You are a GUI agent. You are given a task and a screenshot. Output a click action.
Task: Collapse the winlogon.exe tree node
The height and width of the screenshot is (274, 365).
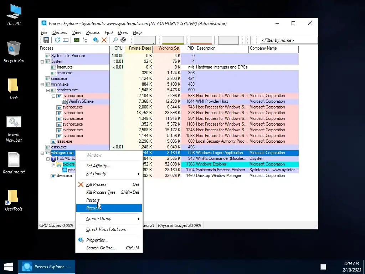click(x=42, y=153)
